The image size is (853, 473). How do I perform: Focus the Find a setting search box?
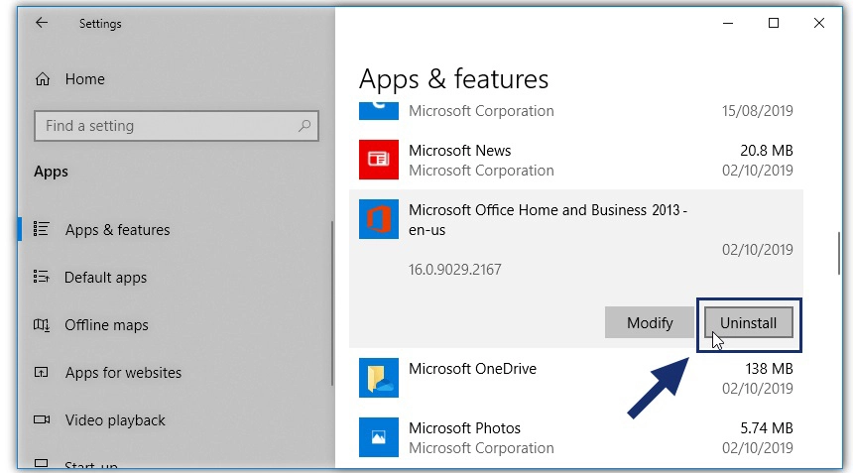click(x=177, y=126)
